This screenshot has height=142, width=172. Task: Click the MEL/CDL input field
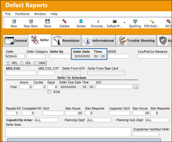21,73
